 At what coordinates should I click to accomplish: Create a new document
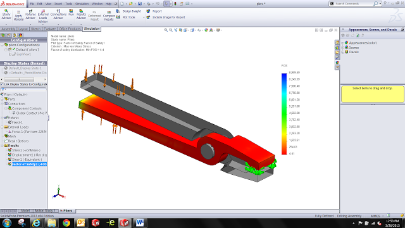point(122,4)
